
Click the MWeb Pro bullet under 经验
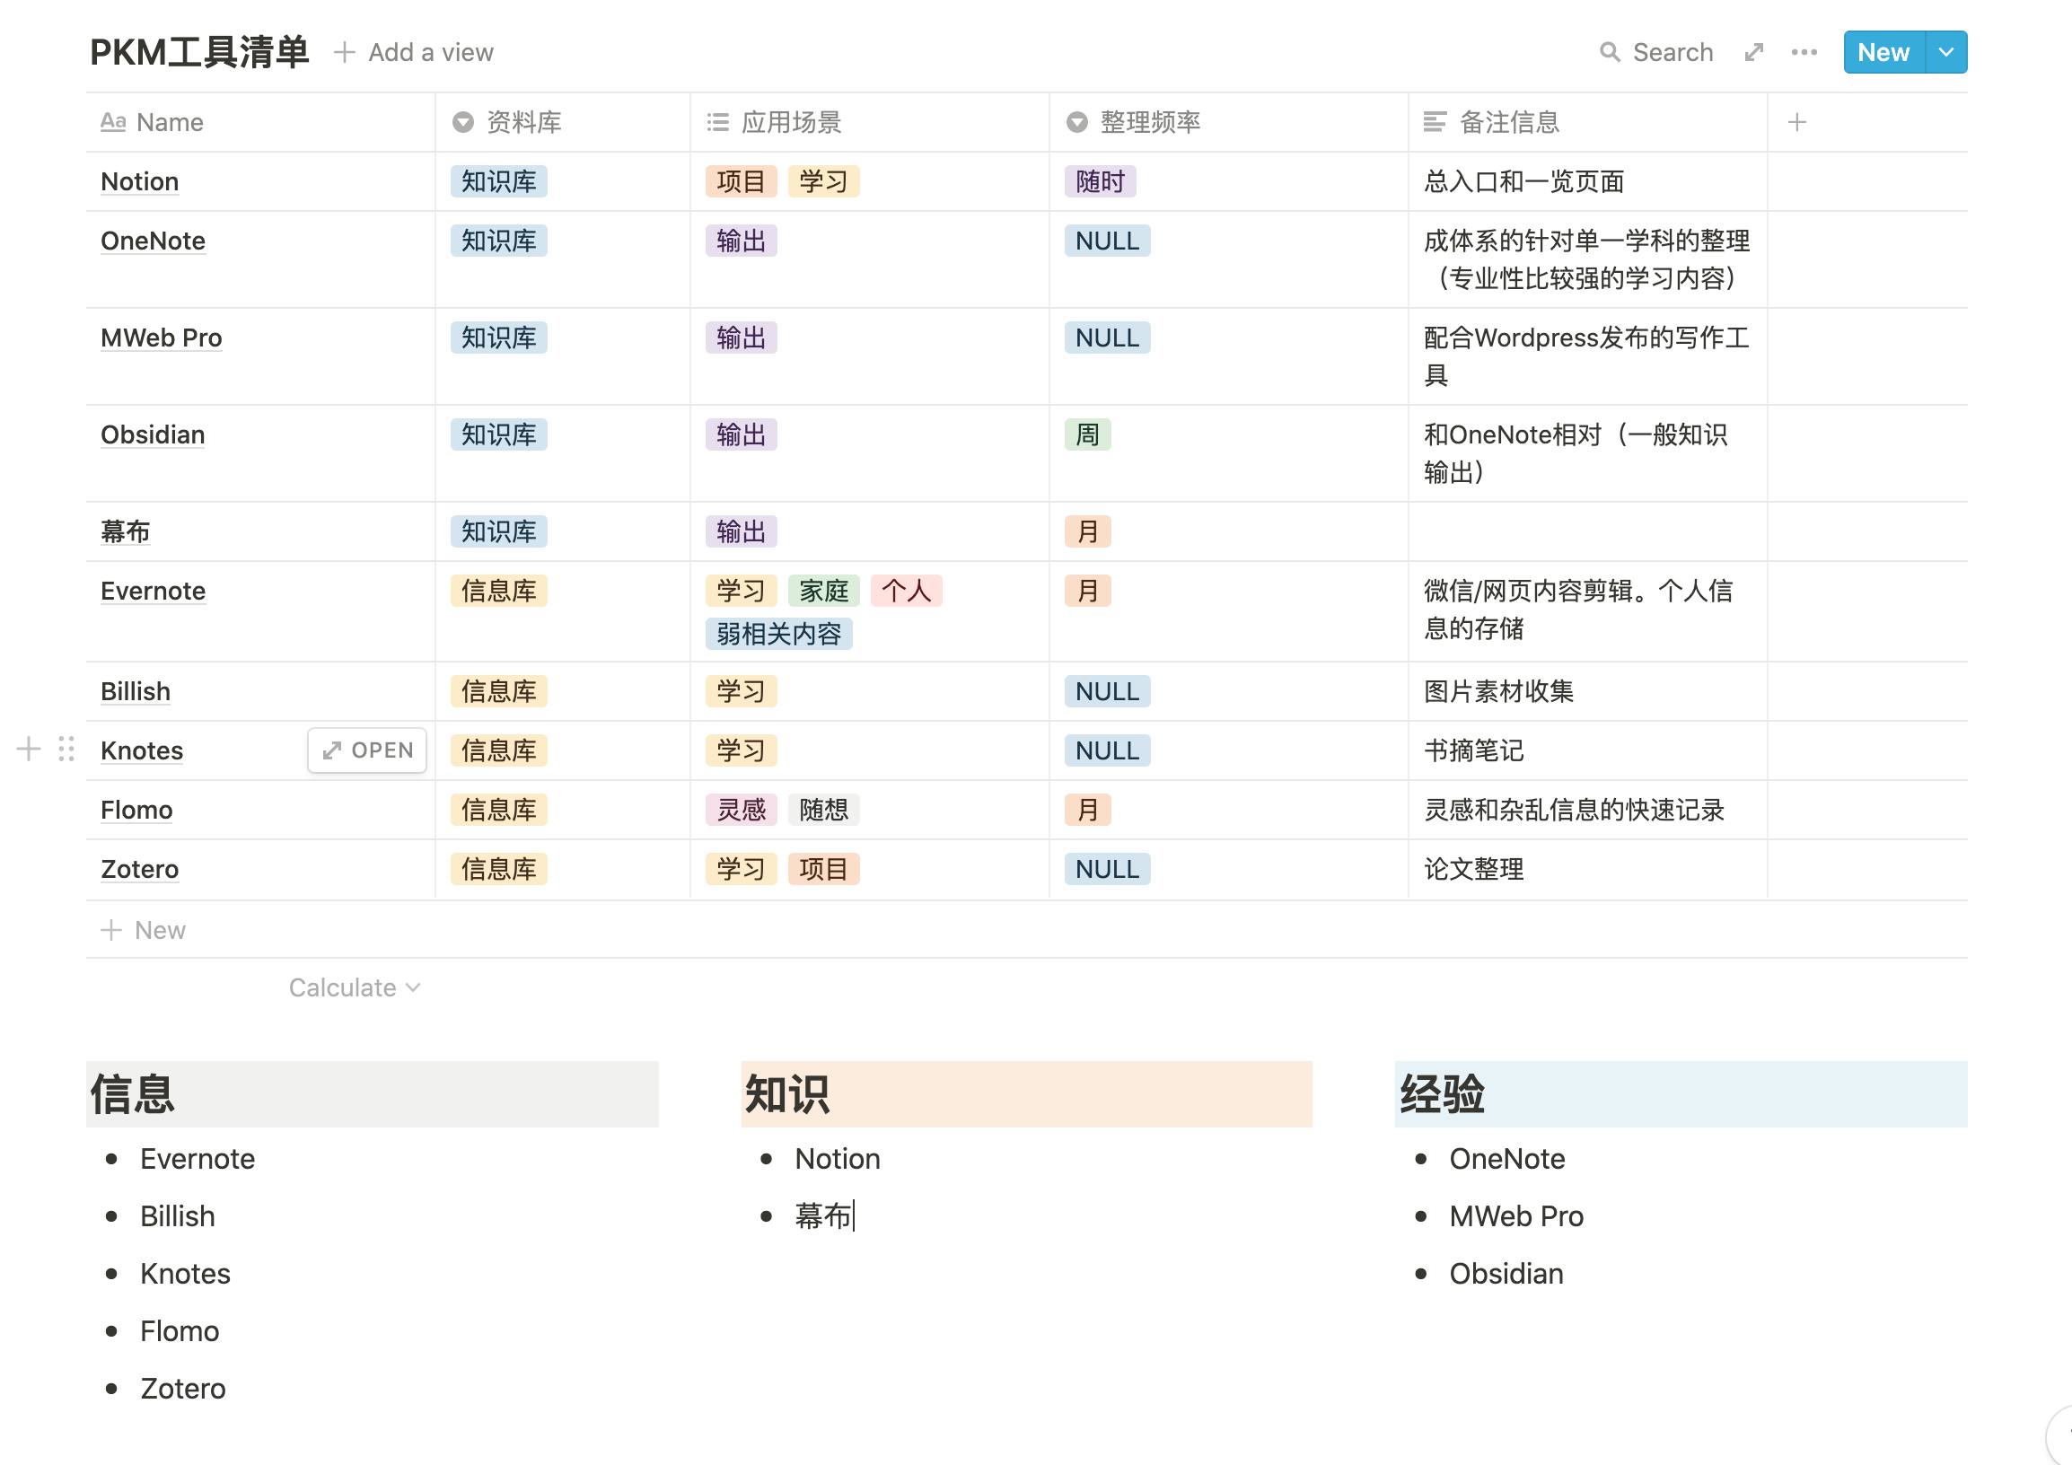tap(1516, 1216)
